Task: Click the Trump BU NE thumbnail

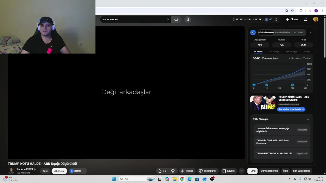Action: click(x=263, y=103)
